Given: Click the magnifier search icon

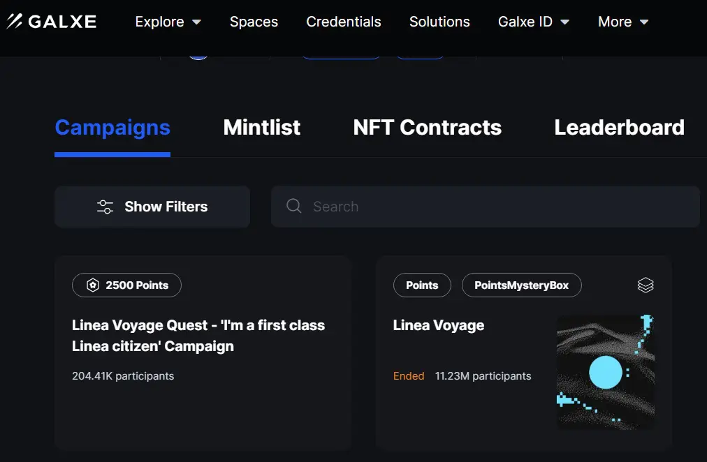Looking at the screenshot, I should (294, 207).
